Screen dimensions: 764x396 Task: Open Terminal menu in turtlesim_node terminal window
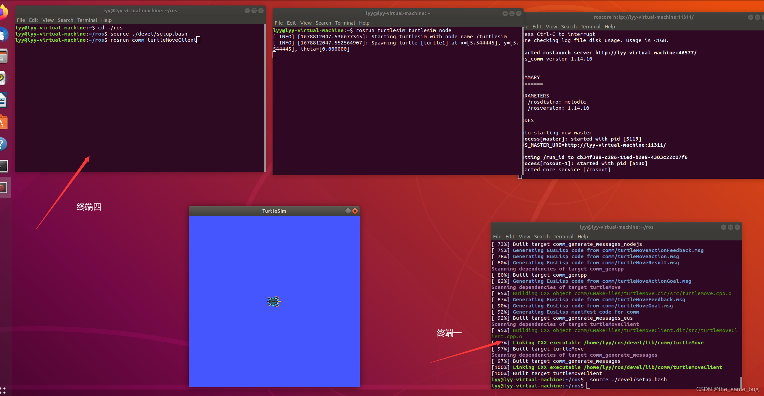pos(345,23)
